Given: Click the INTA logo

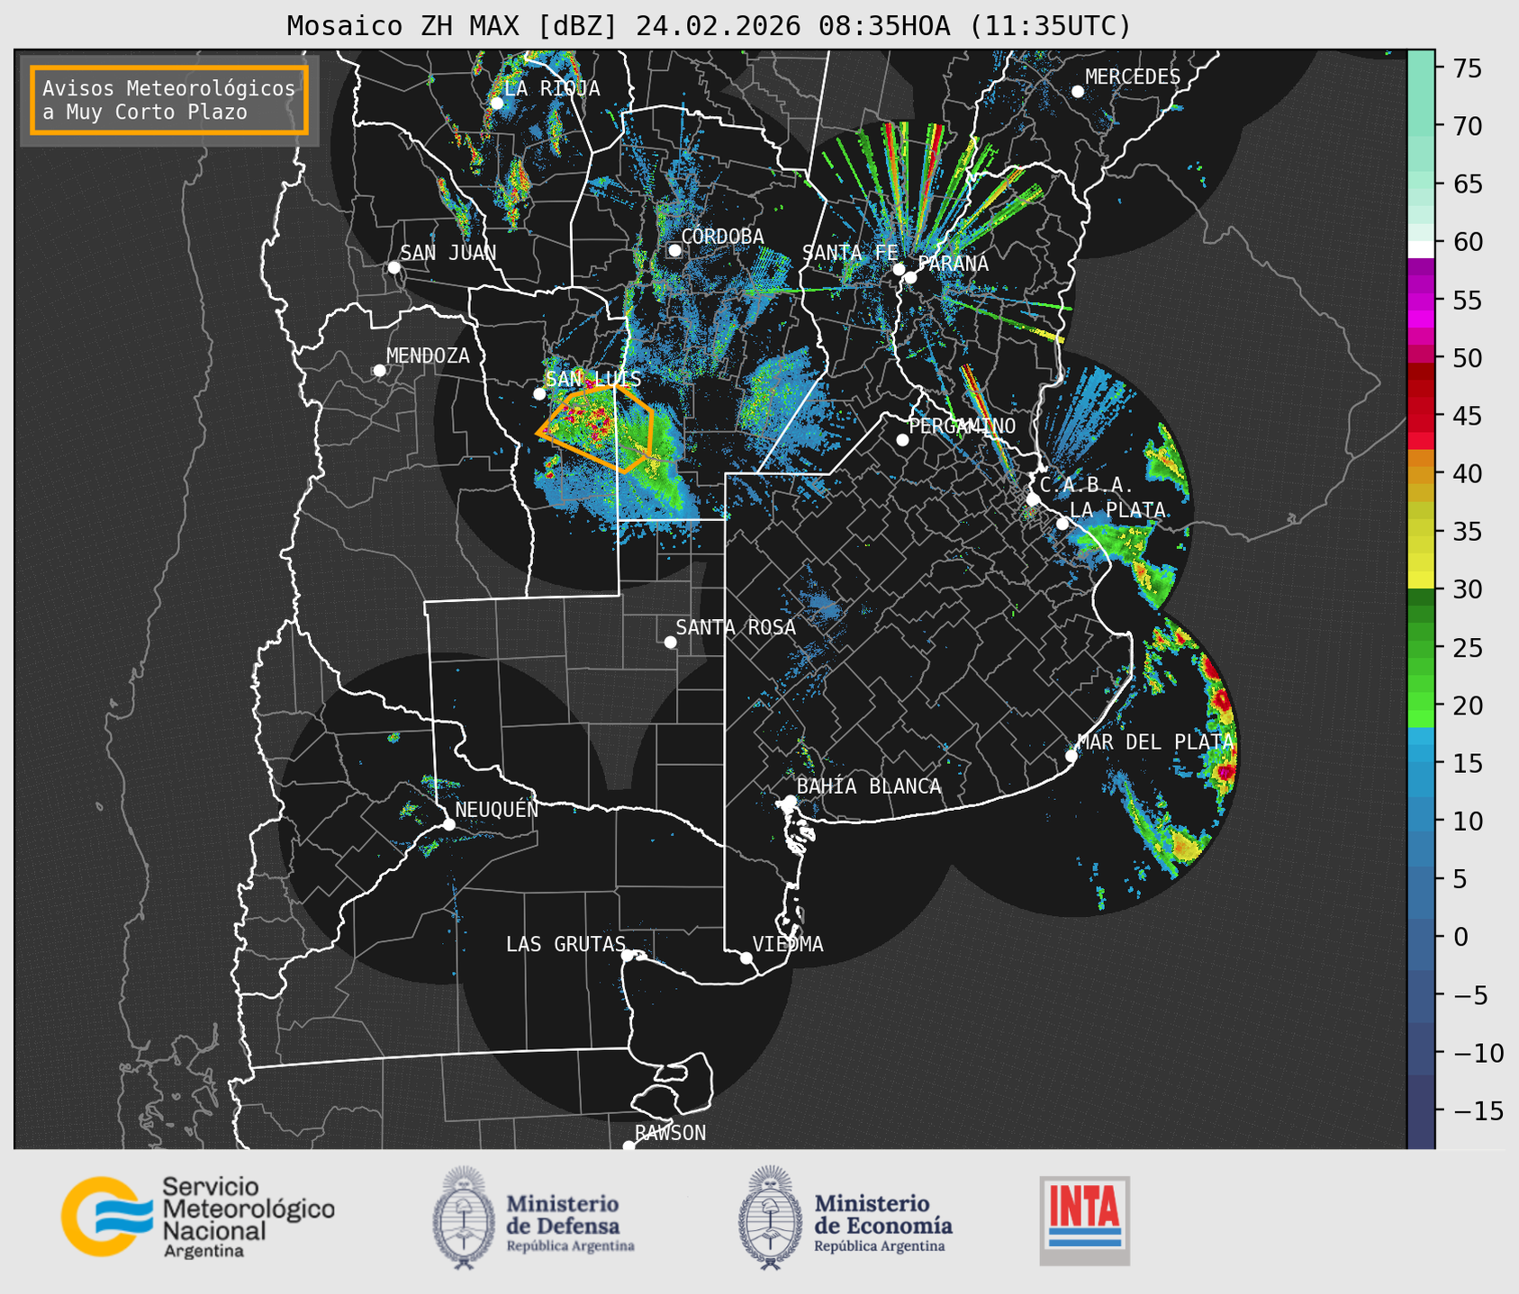Looking at the screenshot, I should [1084, 1219].
